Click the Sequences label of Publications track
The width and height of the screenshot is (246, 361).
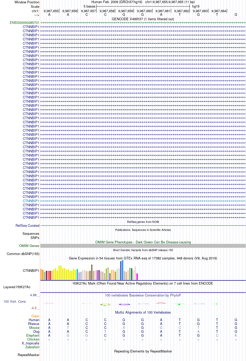(31, 233)
